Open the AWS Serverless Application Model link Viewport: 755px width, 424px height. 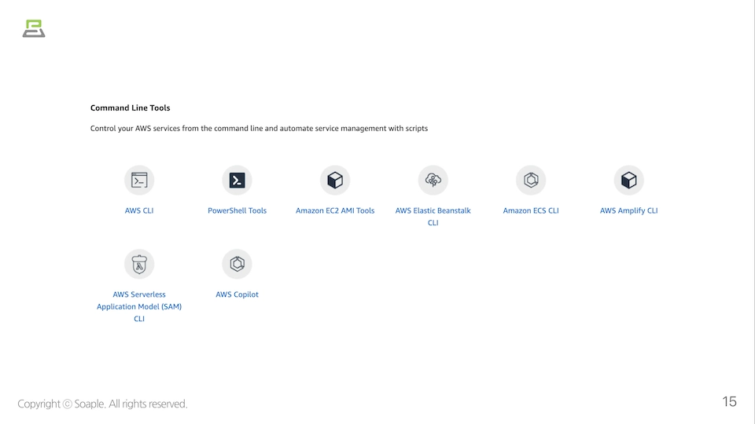[x=139, y=306]
